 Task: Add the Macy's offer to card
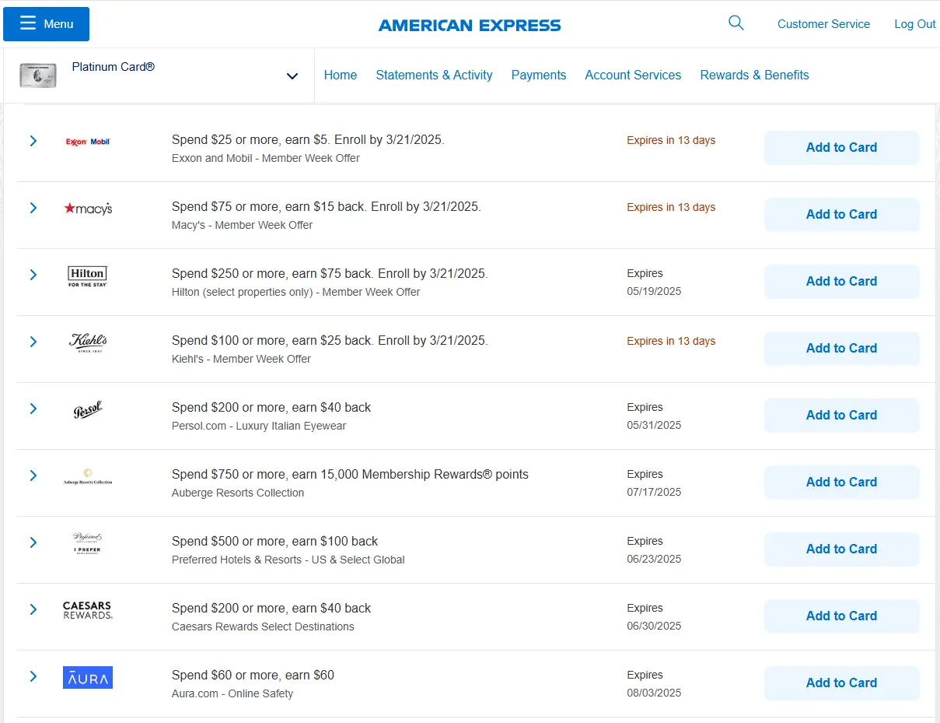point(841,215)
